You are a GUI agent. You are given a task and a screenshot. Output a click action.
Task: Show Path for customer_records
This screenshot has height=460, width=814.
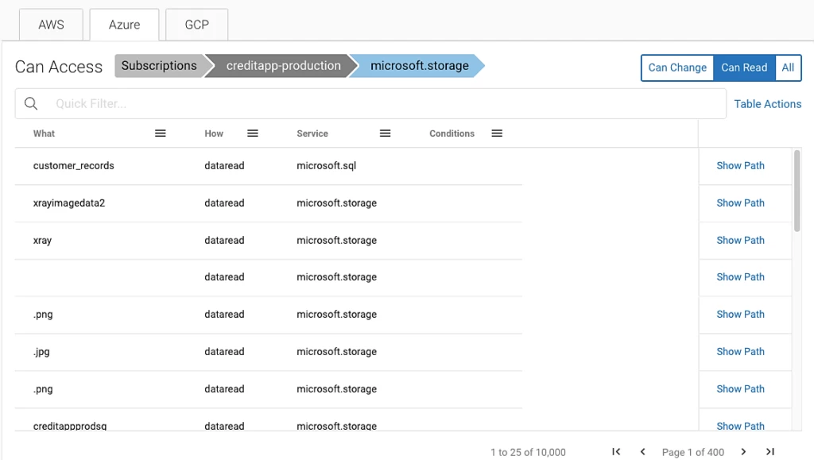740,165
